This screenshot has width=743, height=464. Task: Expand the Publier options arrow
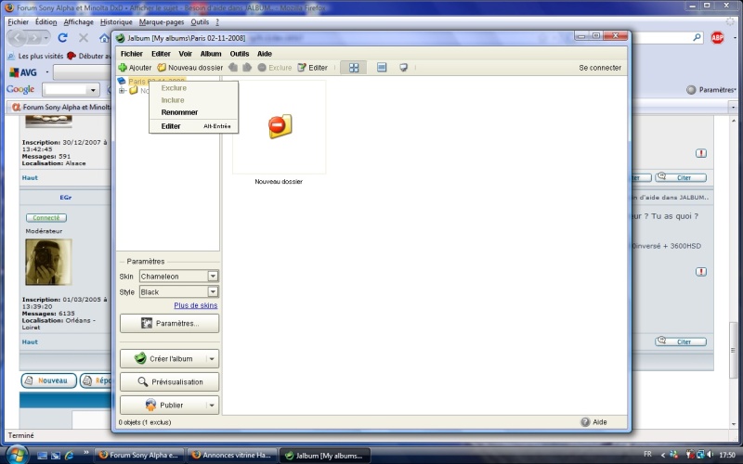[213, 406]
